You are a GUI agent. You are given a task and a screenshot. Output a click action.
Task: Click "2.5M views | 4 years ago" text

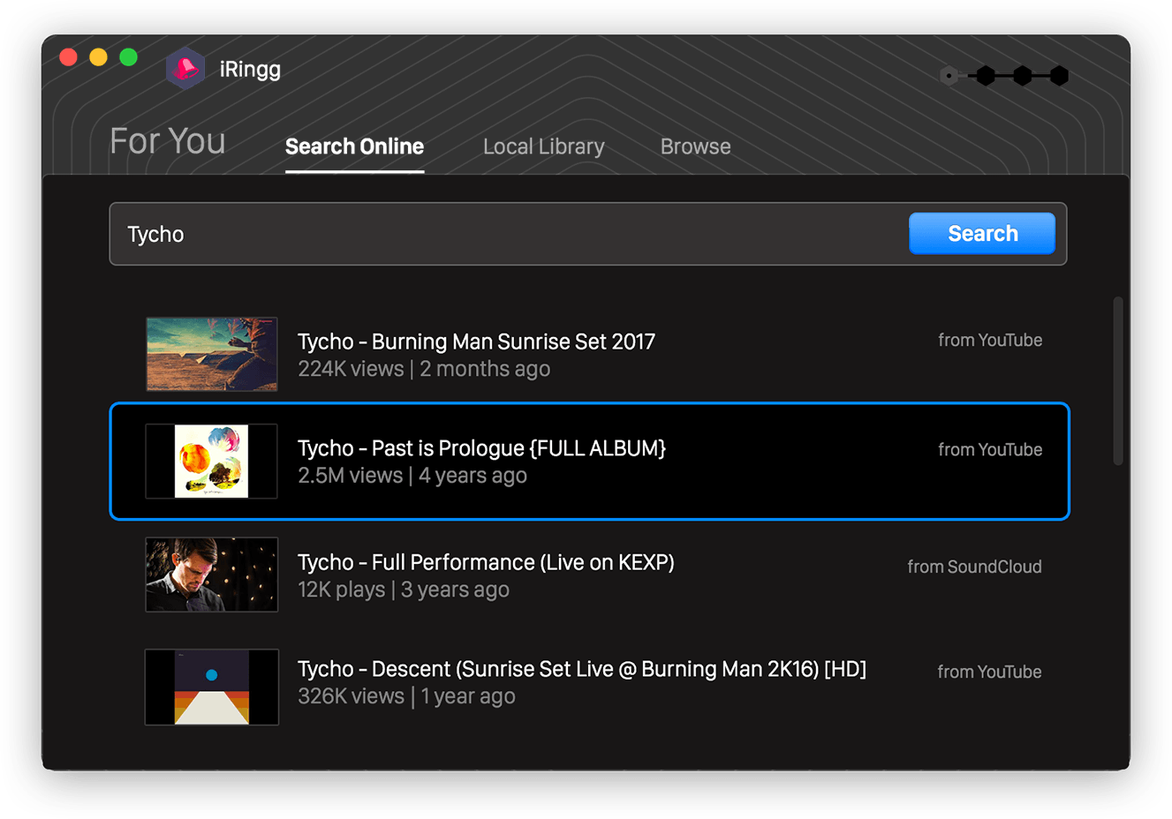click(x=412, y=476)
